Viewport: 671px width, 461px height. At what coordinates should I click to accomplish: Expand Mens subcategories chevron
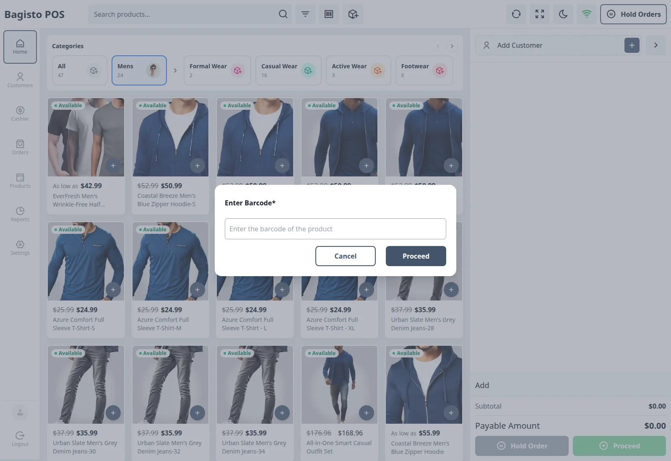pos(175,70)
